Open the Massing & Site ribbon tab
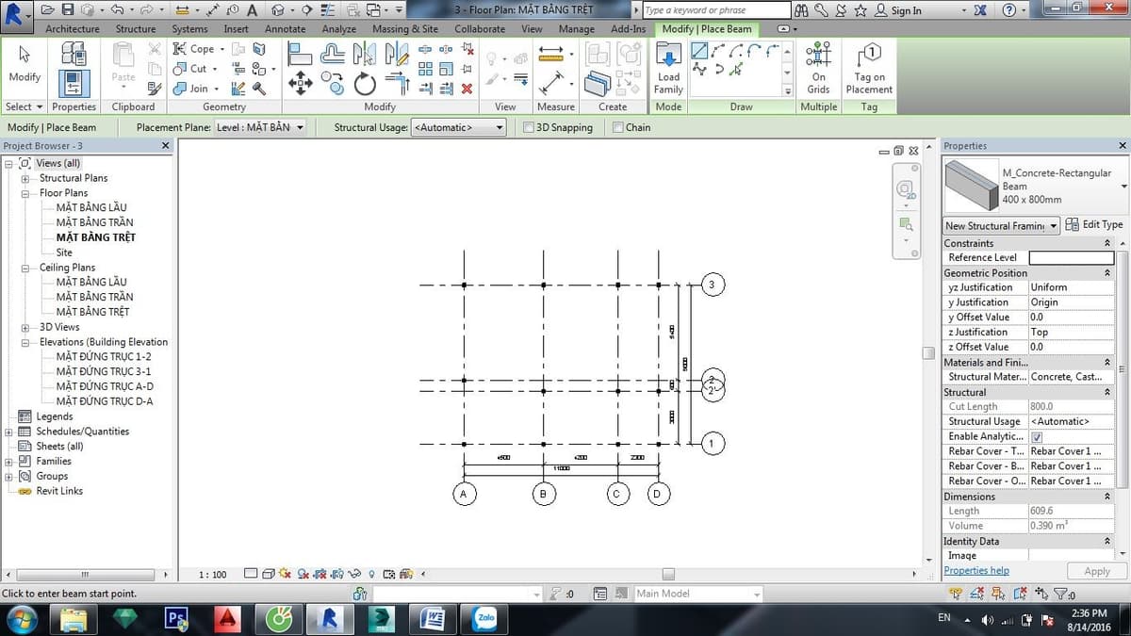Screen dimensions: 1131x636 pos(405,29)
